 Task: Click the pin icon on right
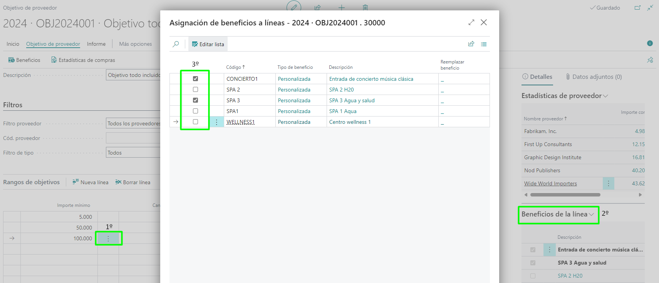click(x=650, y=60)
